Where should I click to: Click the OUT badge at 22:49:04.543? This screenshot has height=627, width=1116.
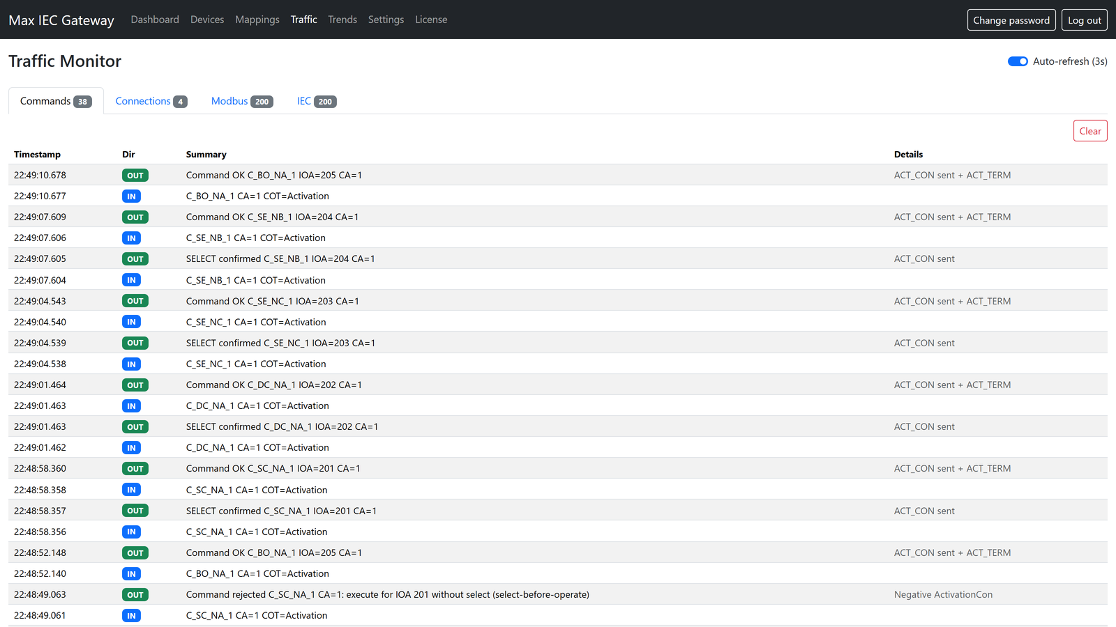pos(135,301)
